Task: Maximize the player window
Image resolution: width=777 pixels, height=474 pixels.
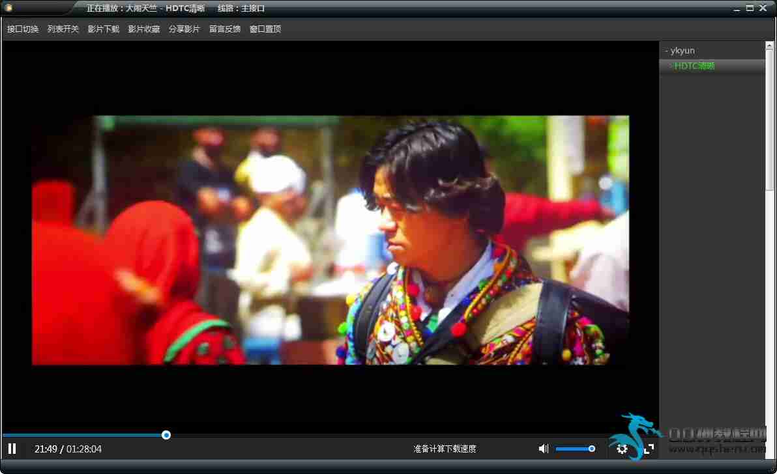Action: click(750, 8)
